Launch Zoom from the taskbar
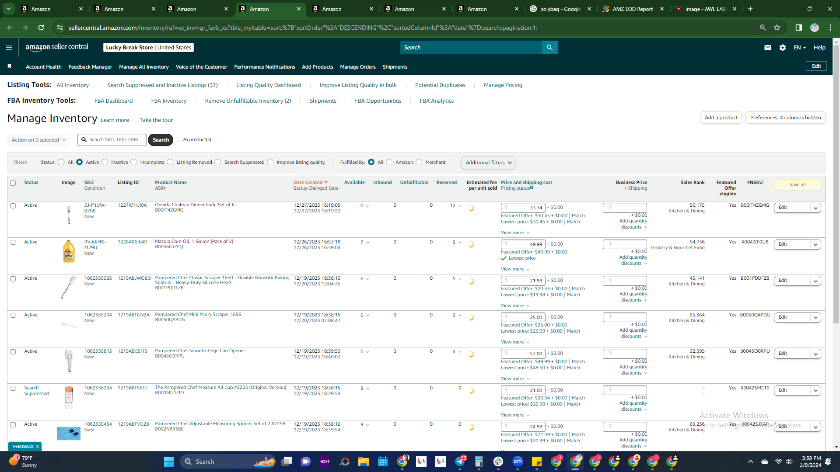 (518, 462)
